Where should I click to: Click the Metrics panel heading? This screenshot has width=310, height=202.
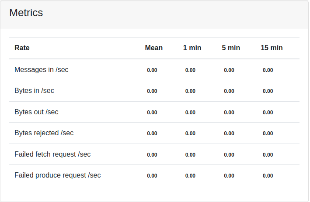point(26,13)
